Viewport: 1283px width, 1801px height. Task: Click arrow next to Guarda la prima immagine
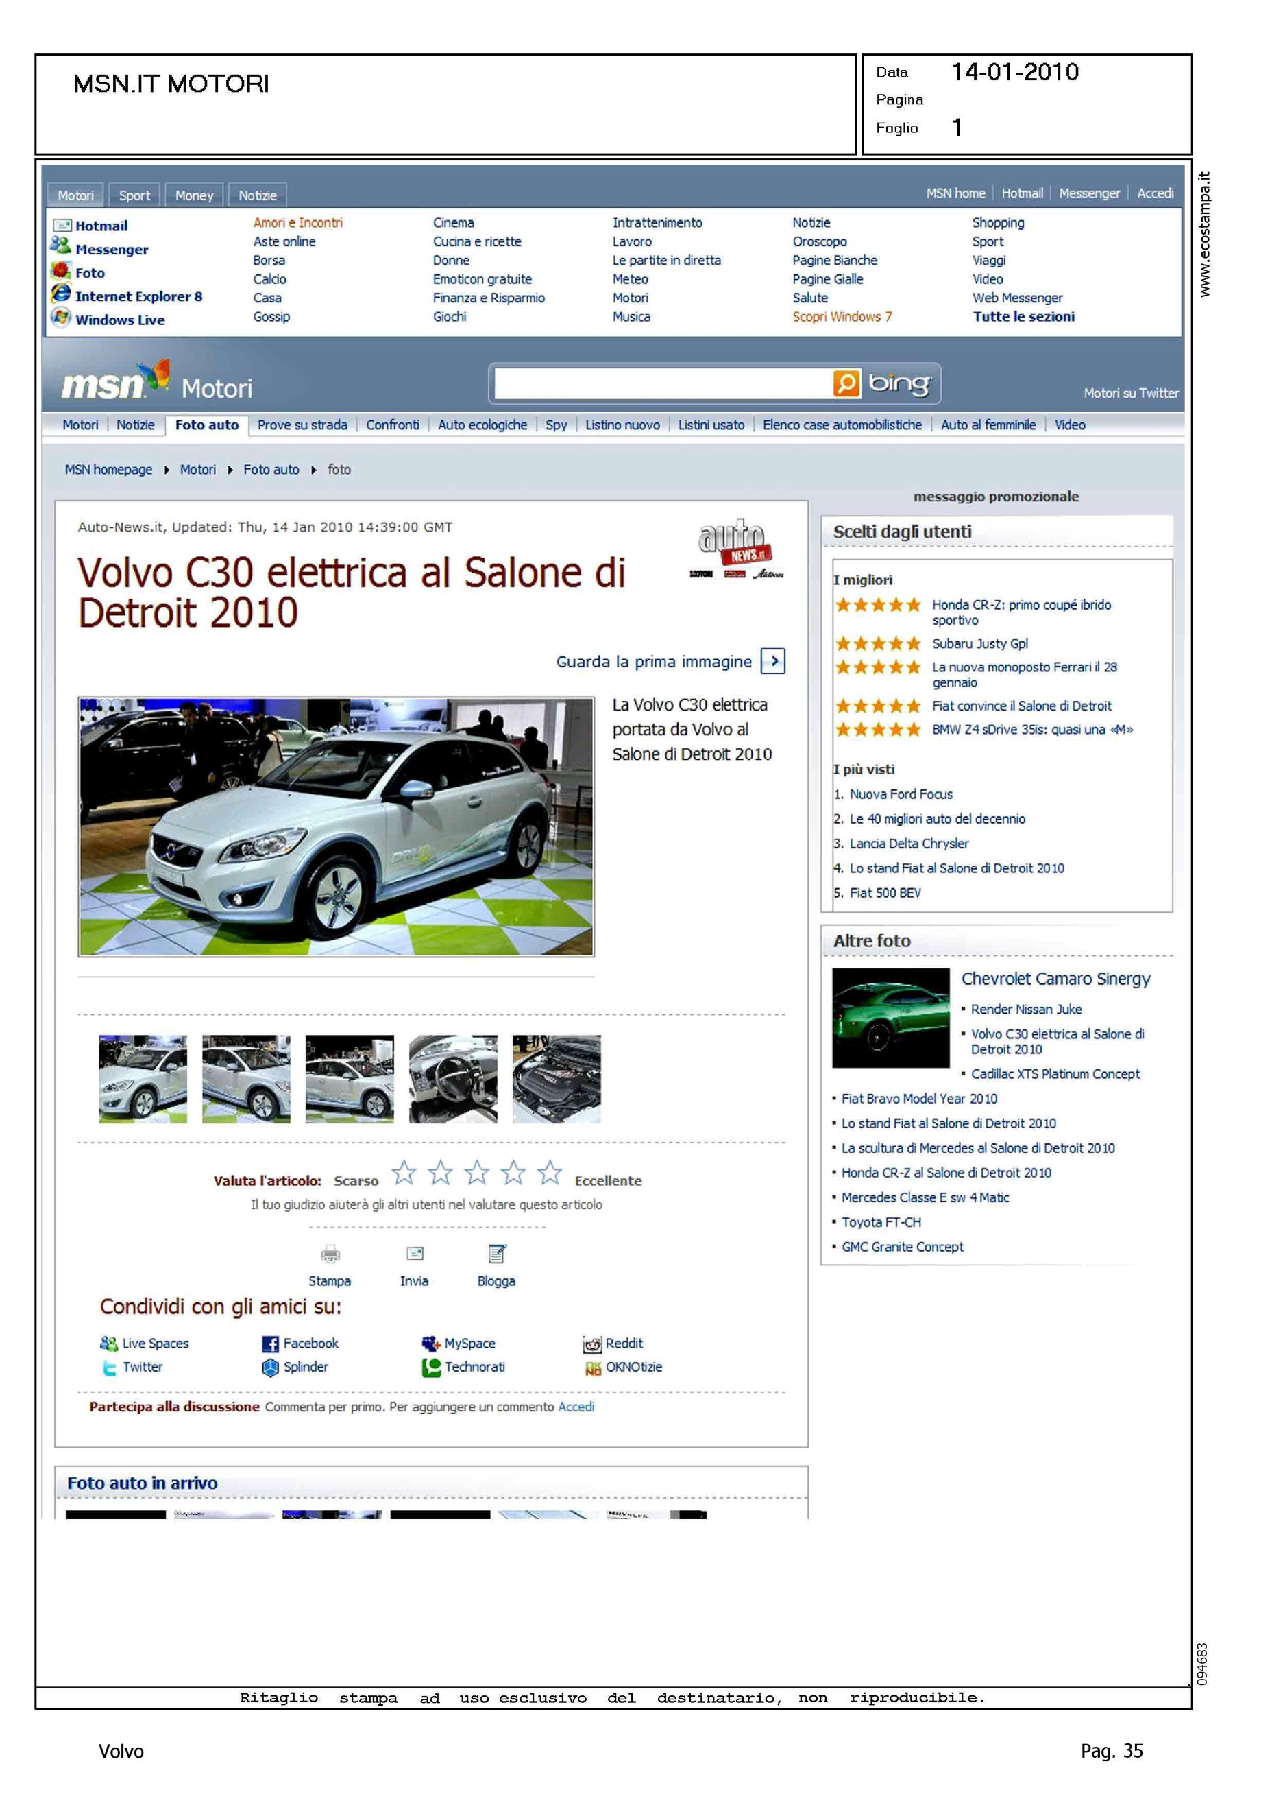pyautogui.click(x=772, y=661)
